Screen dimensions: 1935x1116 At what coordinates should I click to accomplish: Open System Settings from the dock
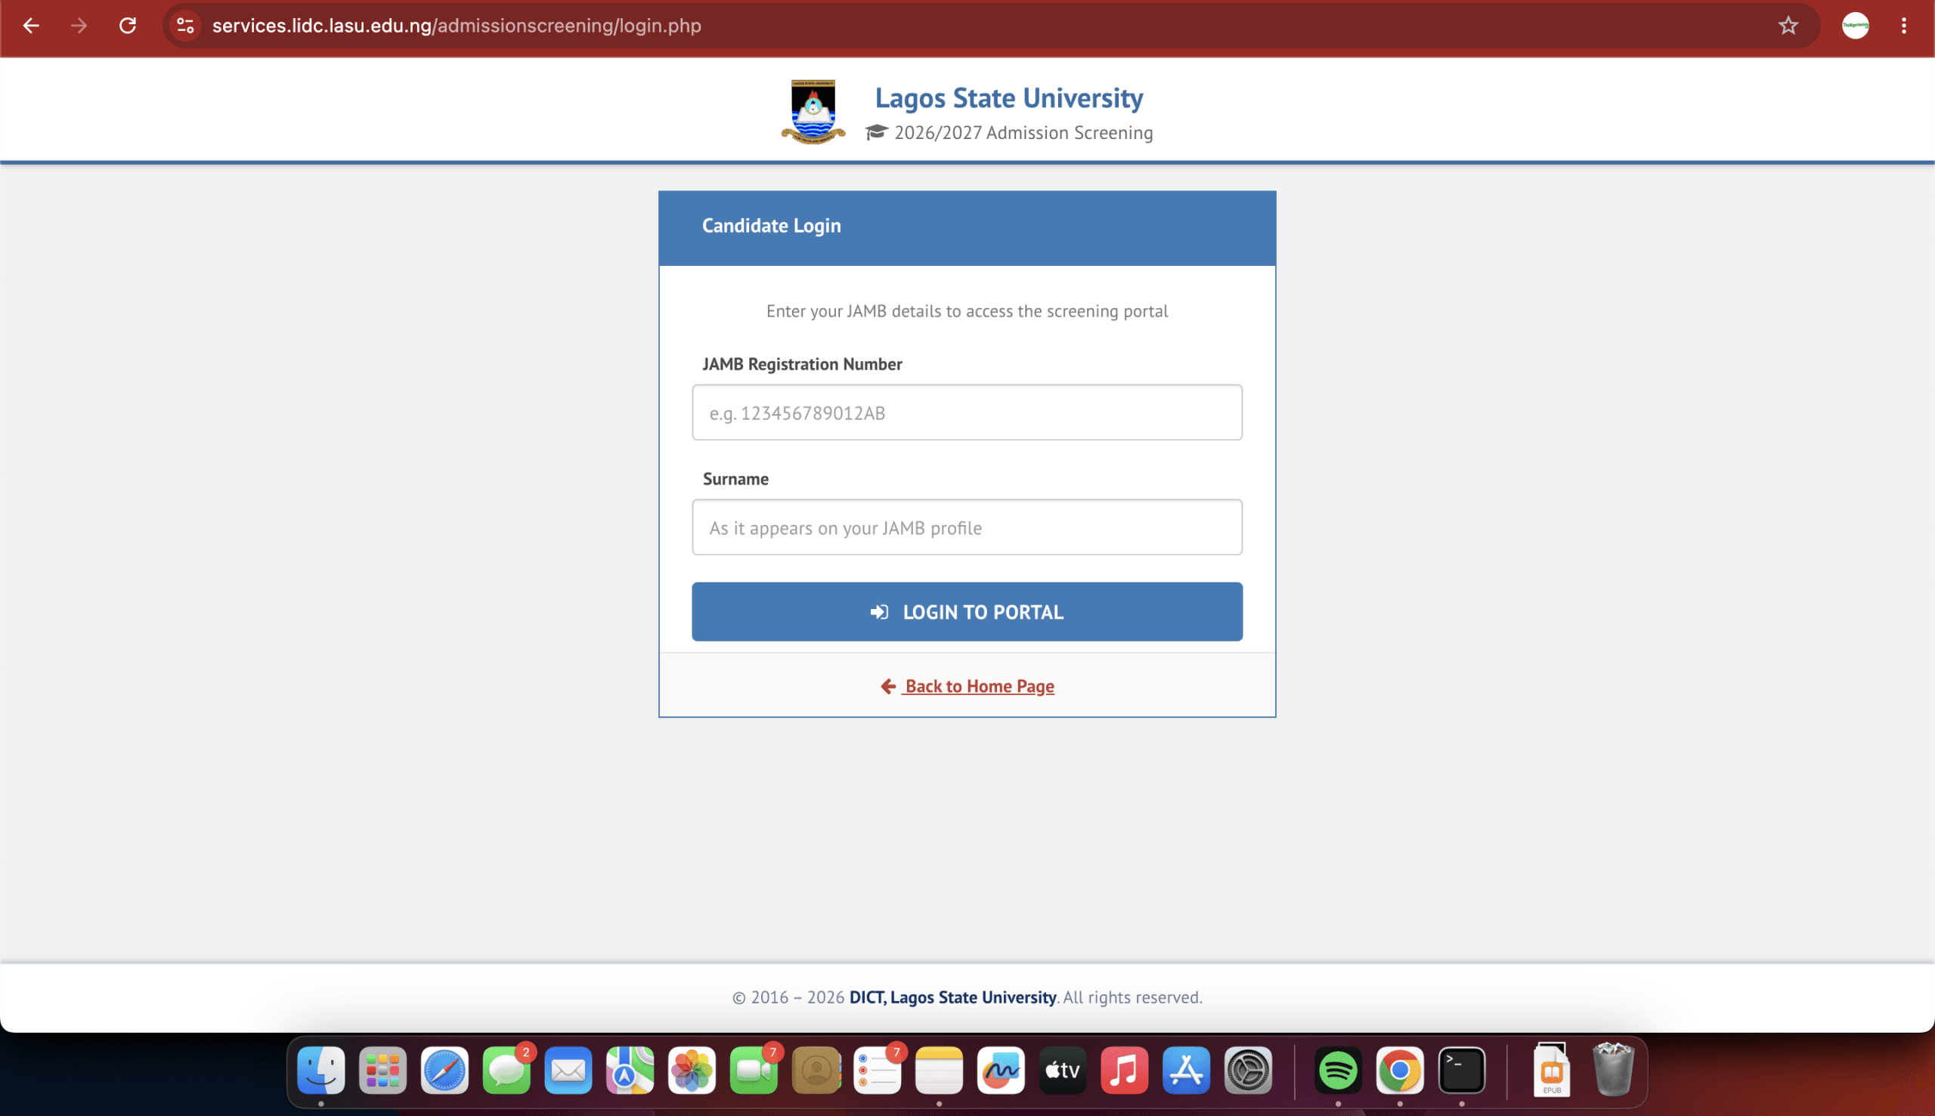(1248, 1070)
